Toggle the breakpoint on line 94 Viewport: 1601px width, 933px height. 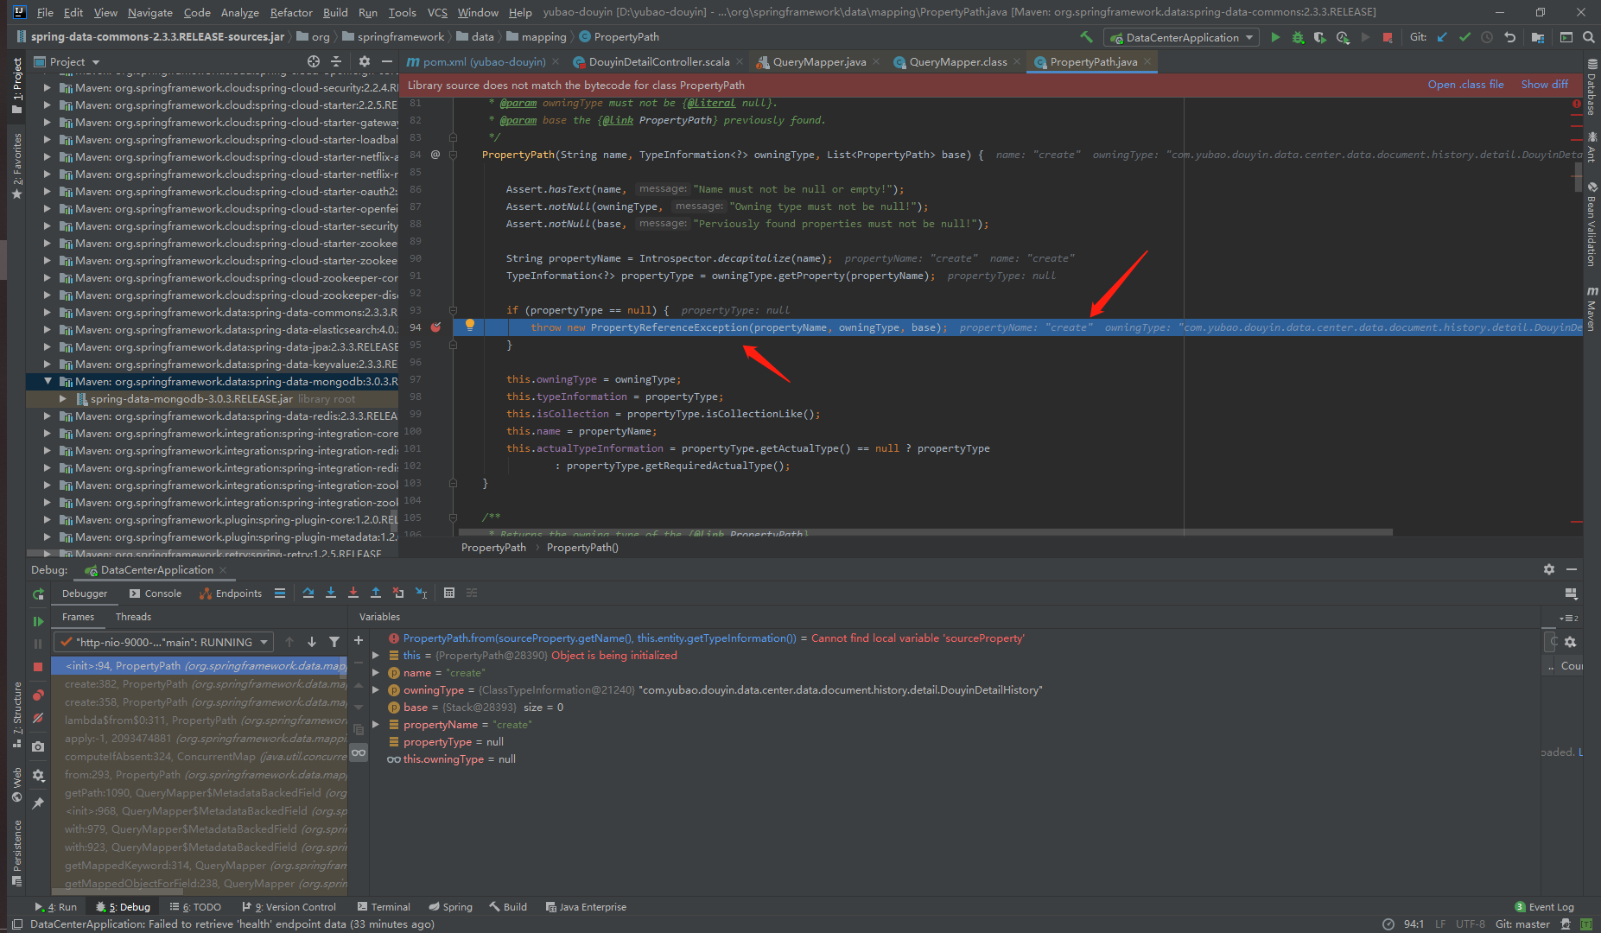[x=436, y=327]
